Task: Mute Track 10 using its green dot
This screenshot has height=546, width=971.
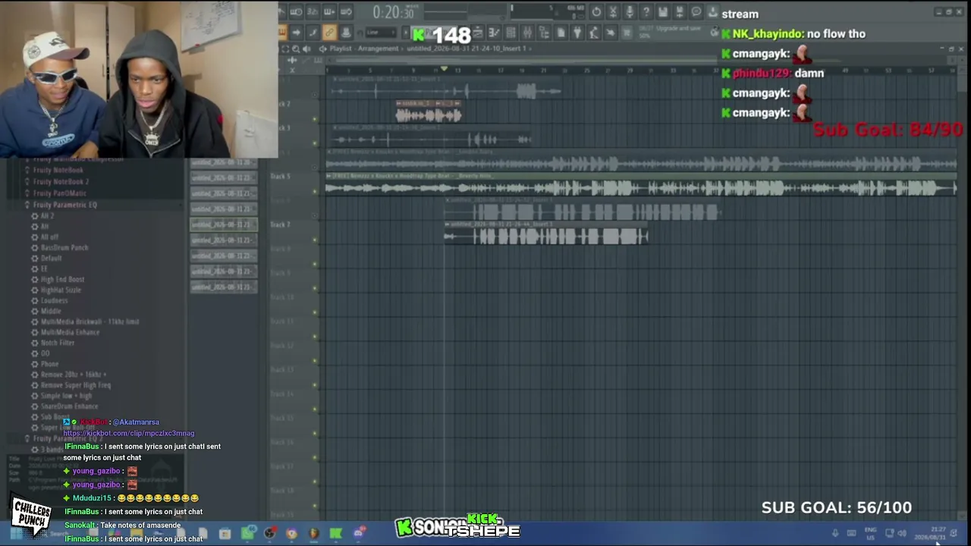Action: tap(315, 312)
